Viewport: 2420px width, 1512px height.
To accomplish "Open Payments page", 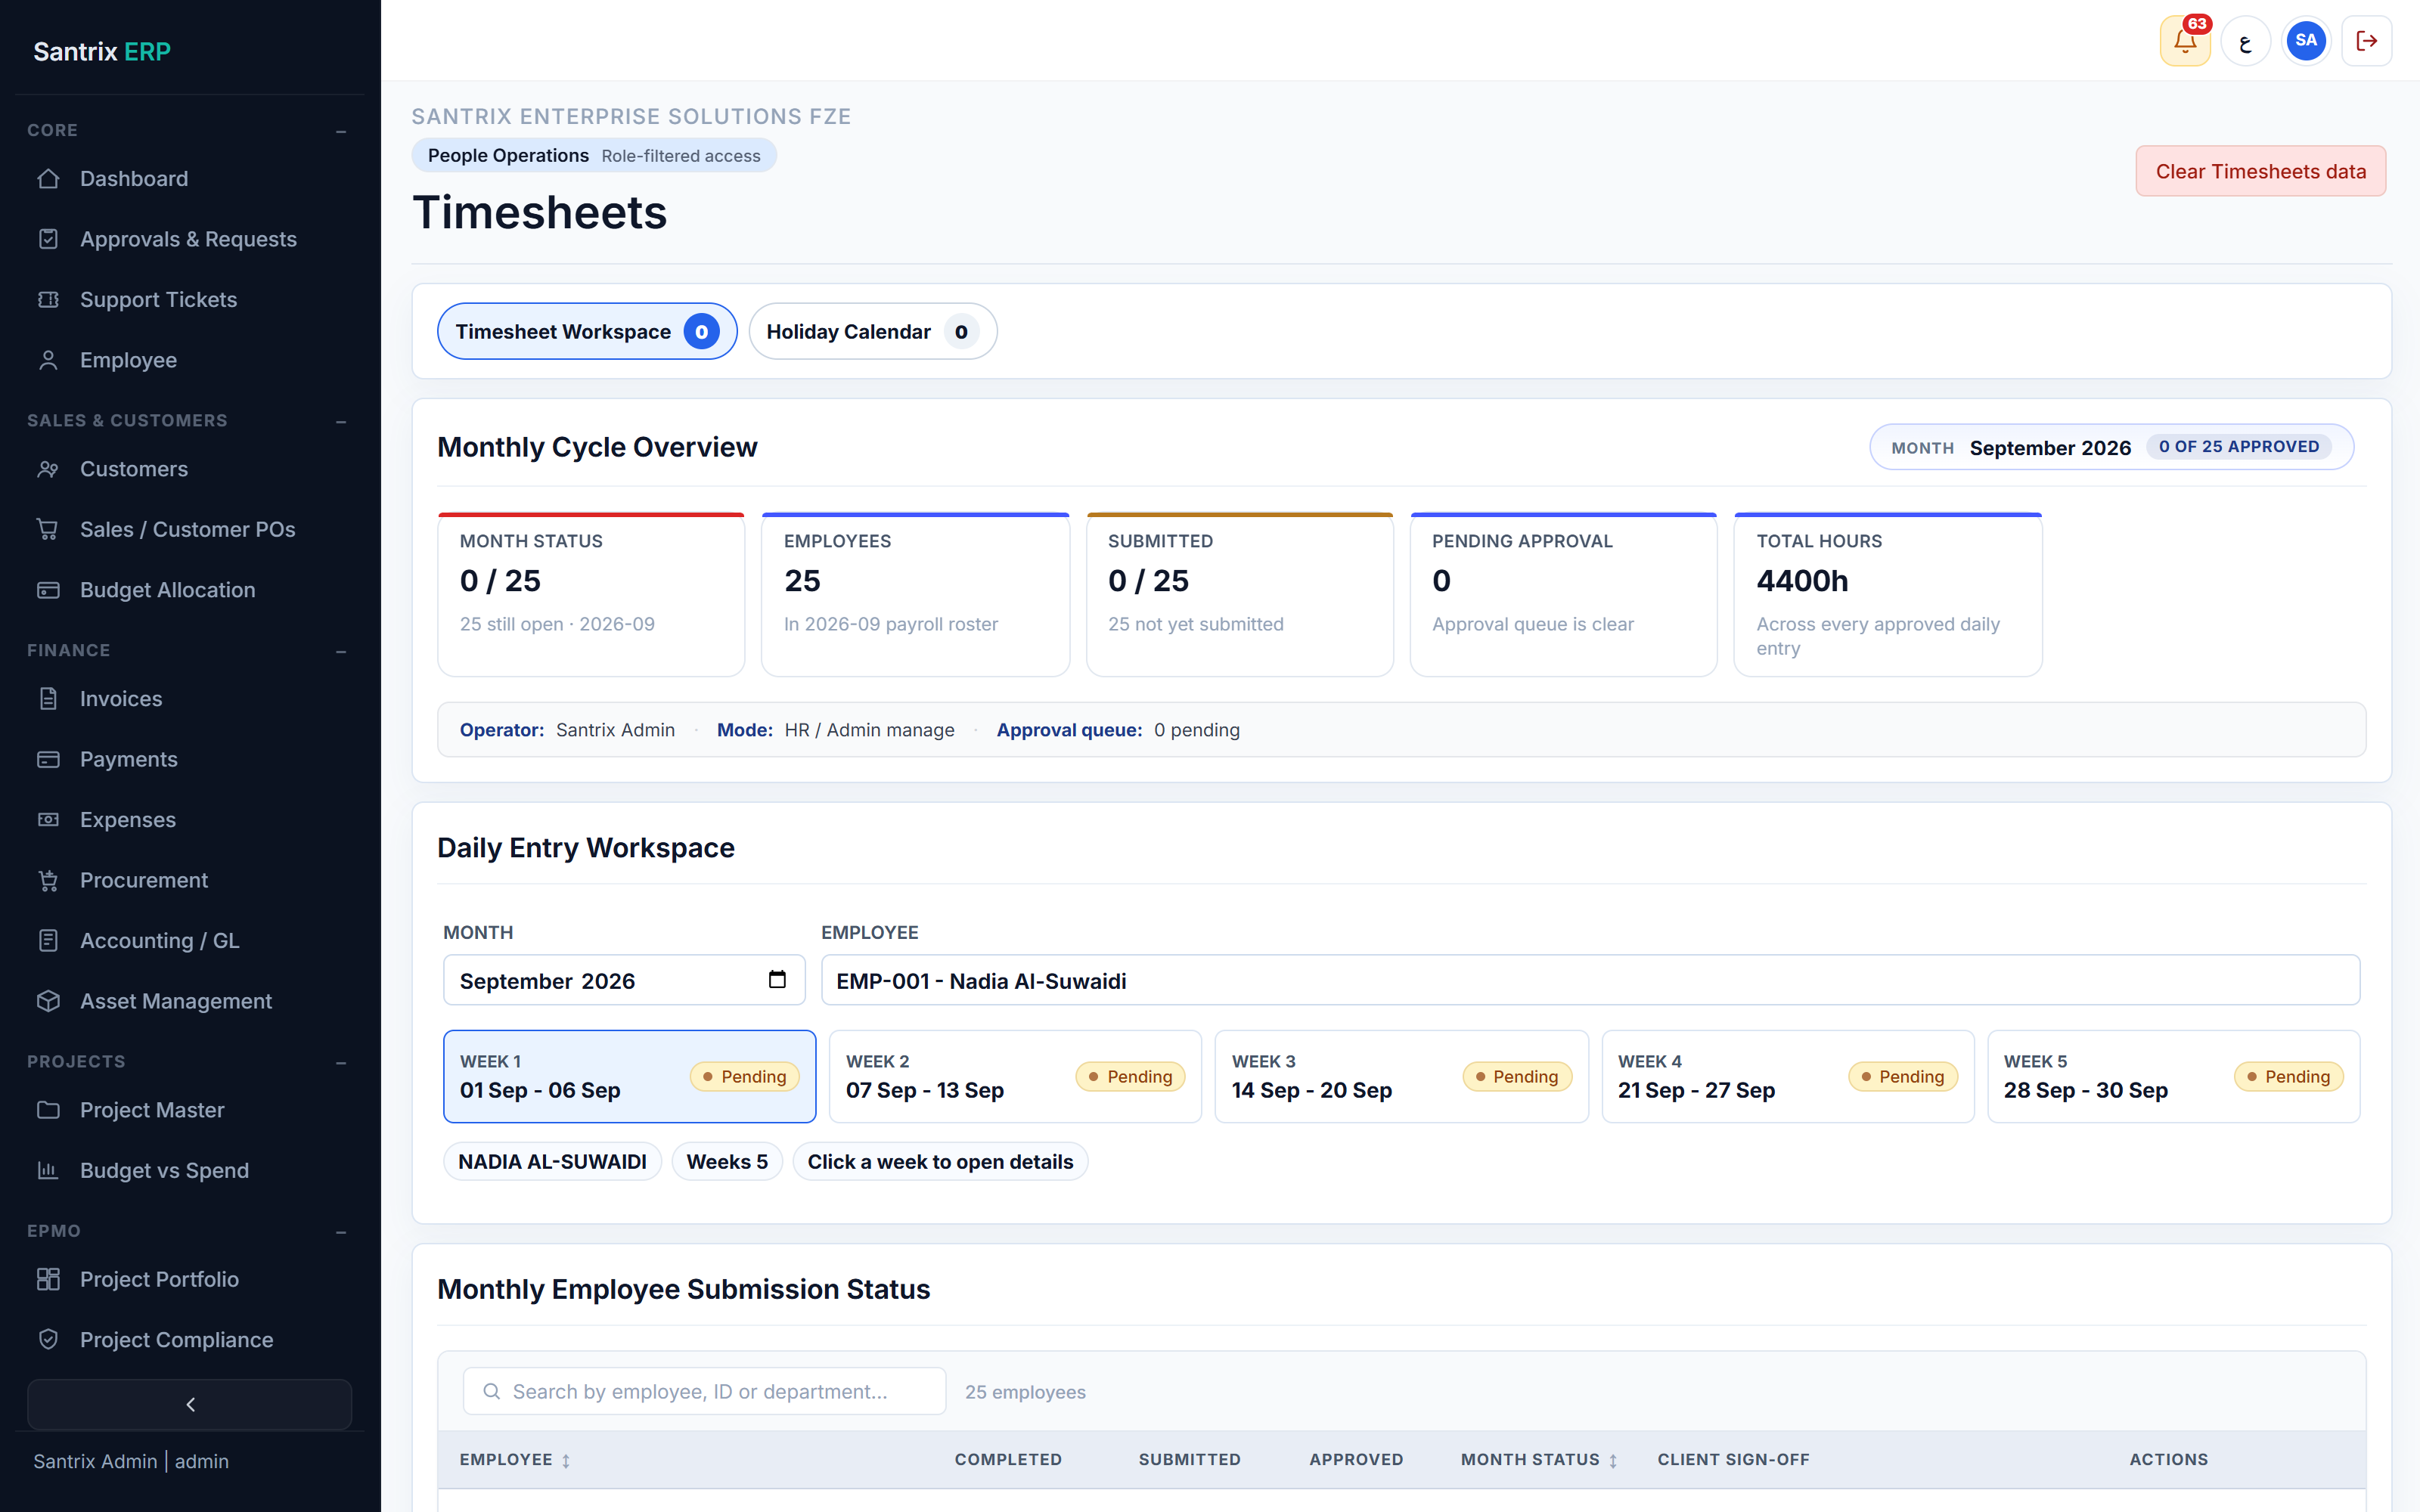I will coord(190,759).
